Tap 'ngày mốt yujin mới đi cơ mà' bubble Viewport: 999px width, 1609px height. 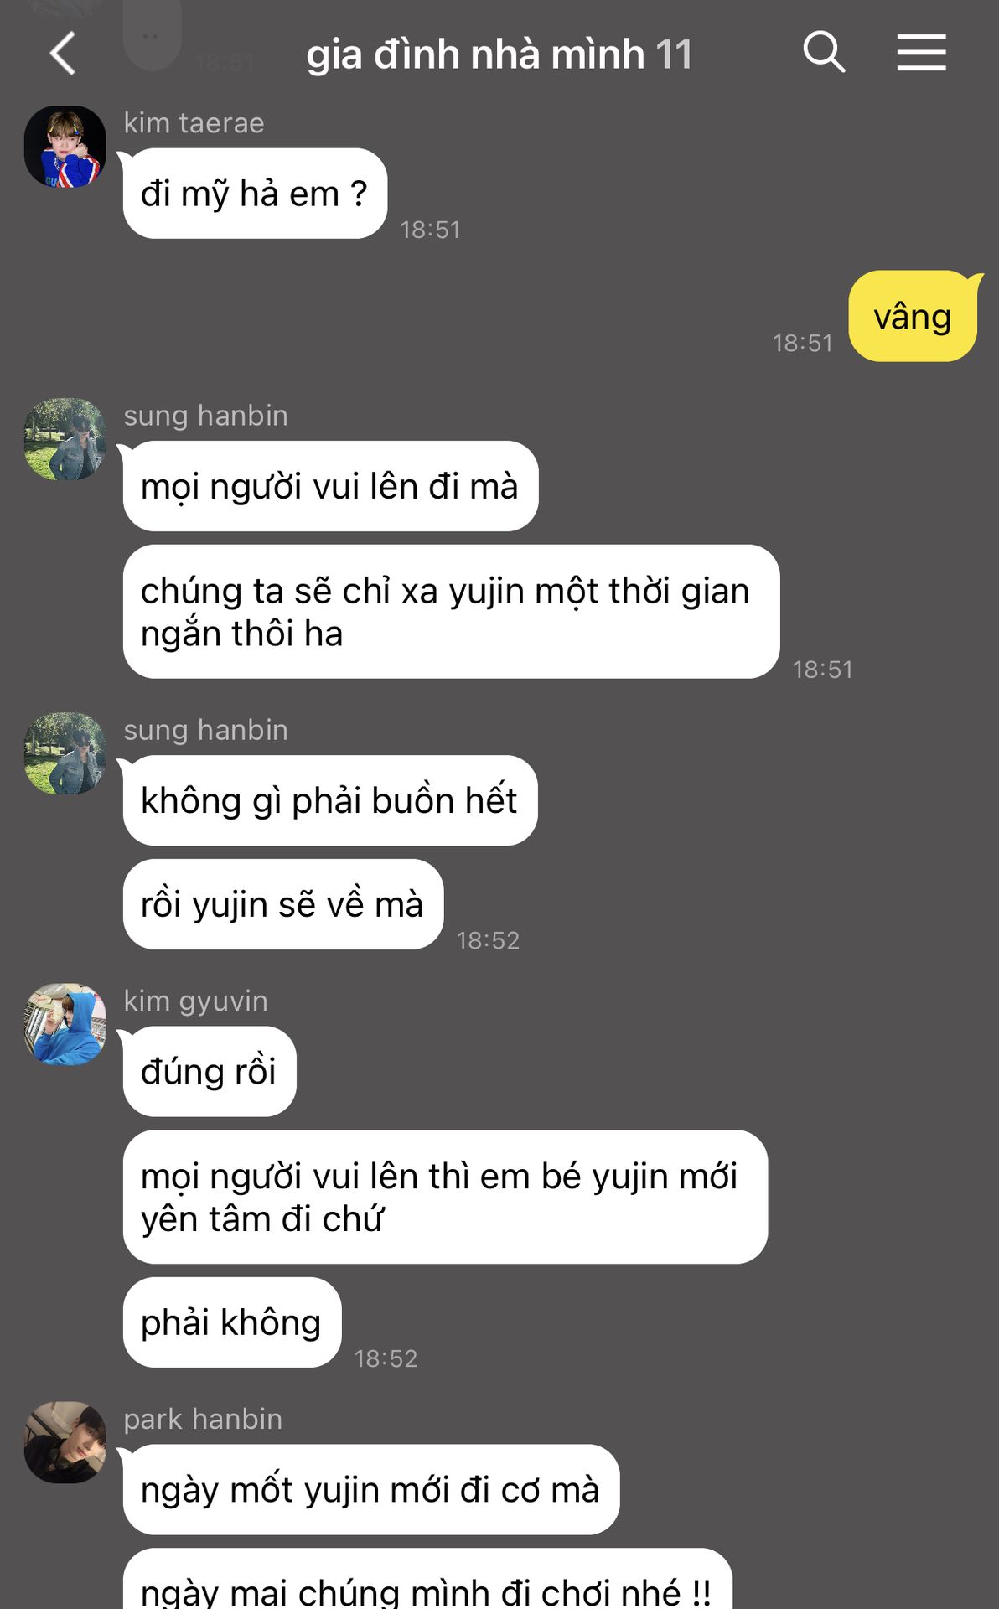pos(371,1489)
